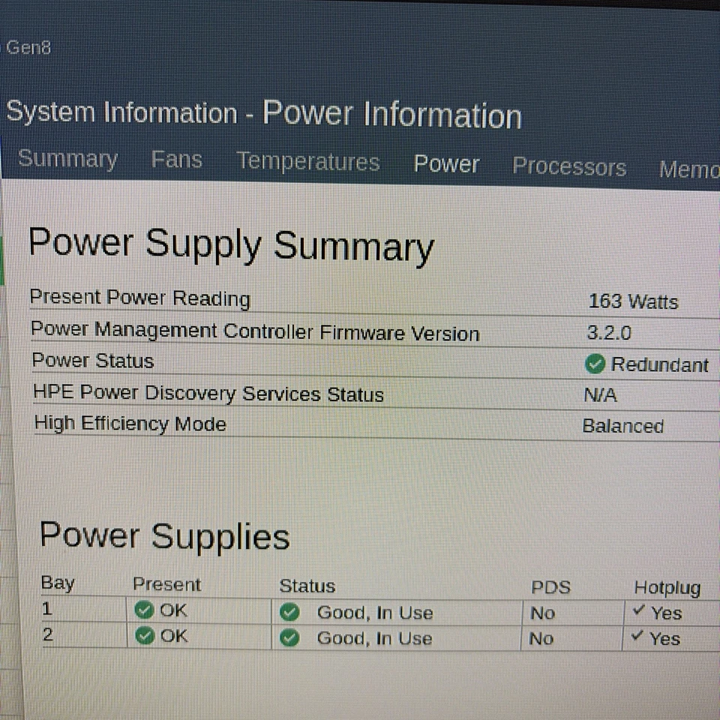Select the Bay 1 Present OK icon

coord(144,610)
